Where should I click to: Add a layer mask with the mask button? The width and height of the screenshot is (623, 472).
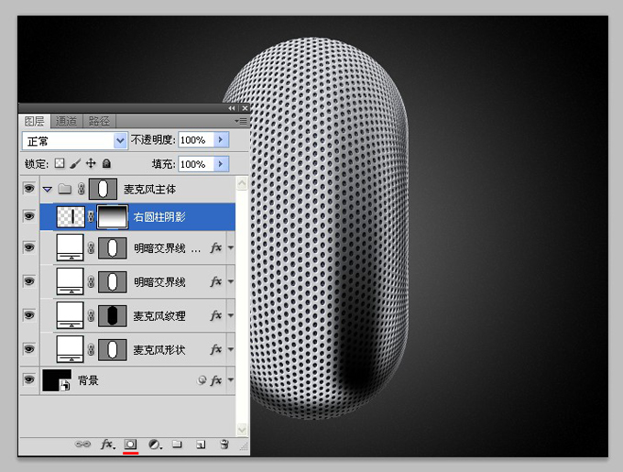point(131,444)
